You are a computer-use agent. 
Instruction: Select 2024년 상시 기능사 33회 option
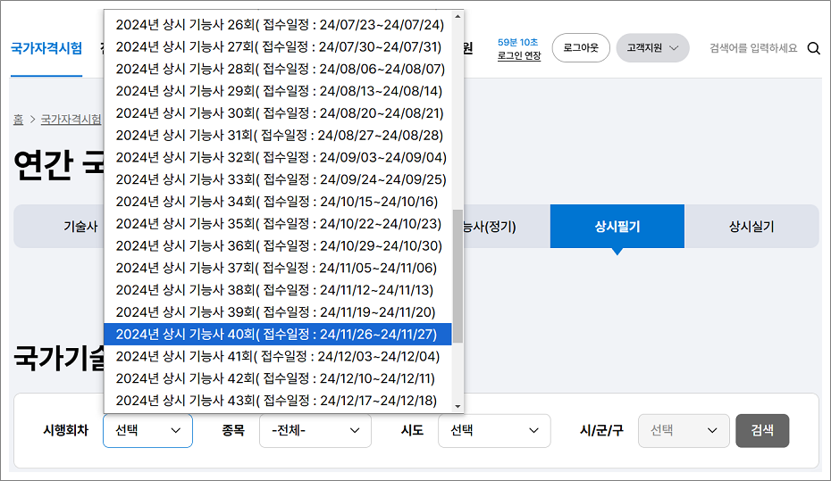click(x=278, y=180)
